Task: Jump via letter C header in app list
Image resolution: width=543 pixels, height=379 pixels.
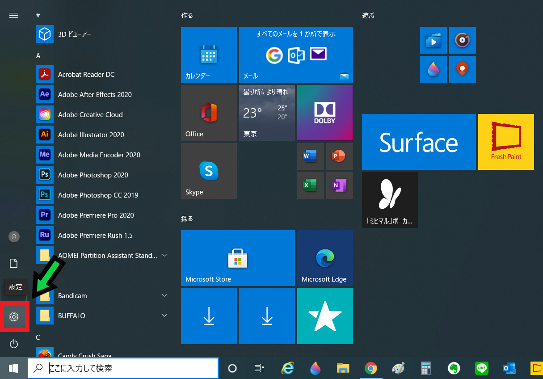Action: (38, 337)
